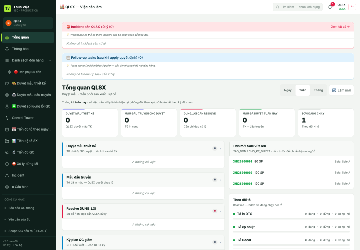Viewport: 360px width, 250px height.
Task: Open Báo cáo QC tháng in sidebar
Action: click(x=28, y=208)
